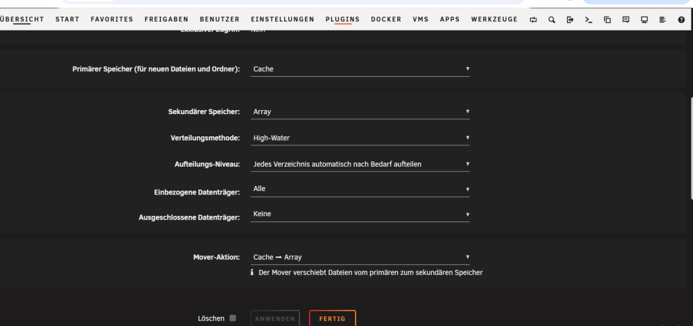Viewport: 693px width, 326px height.
Task: Tick the Löschen checkbox
Action: [233, 318]
